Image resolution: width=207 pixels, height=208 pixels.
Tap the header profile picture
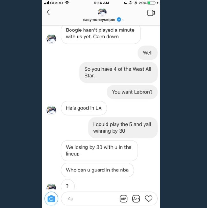102,12
